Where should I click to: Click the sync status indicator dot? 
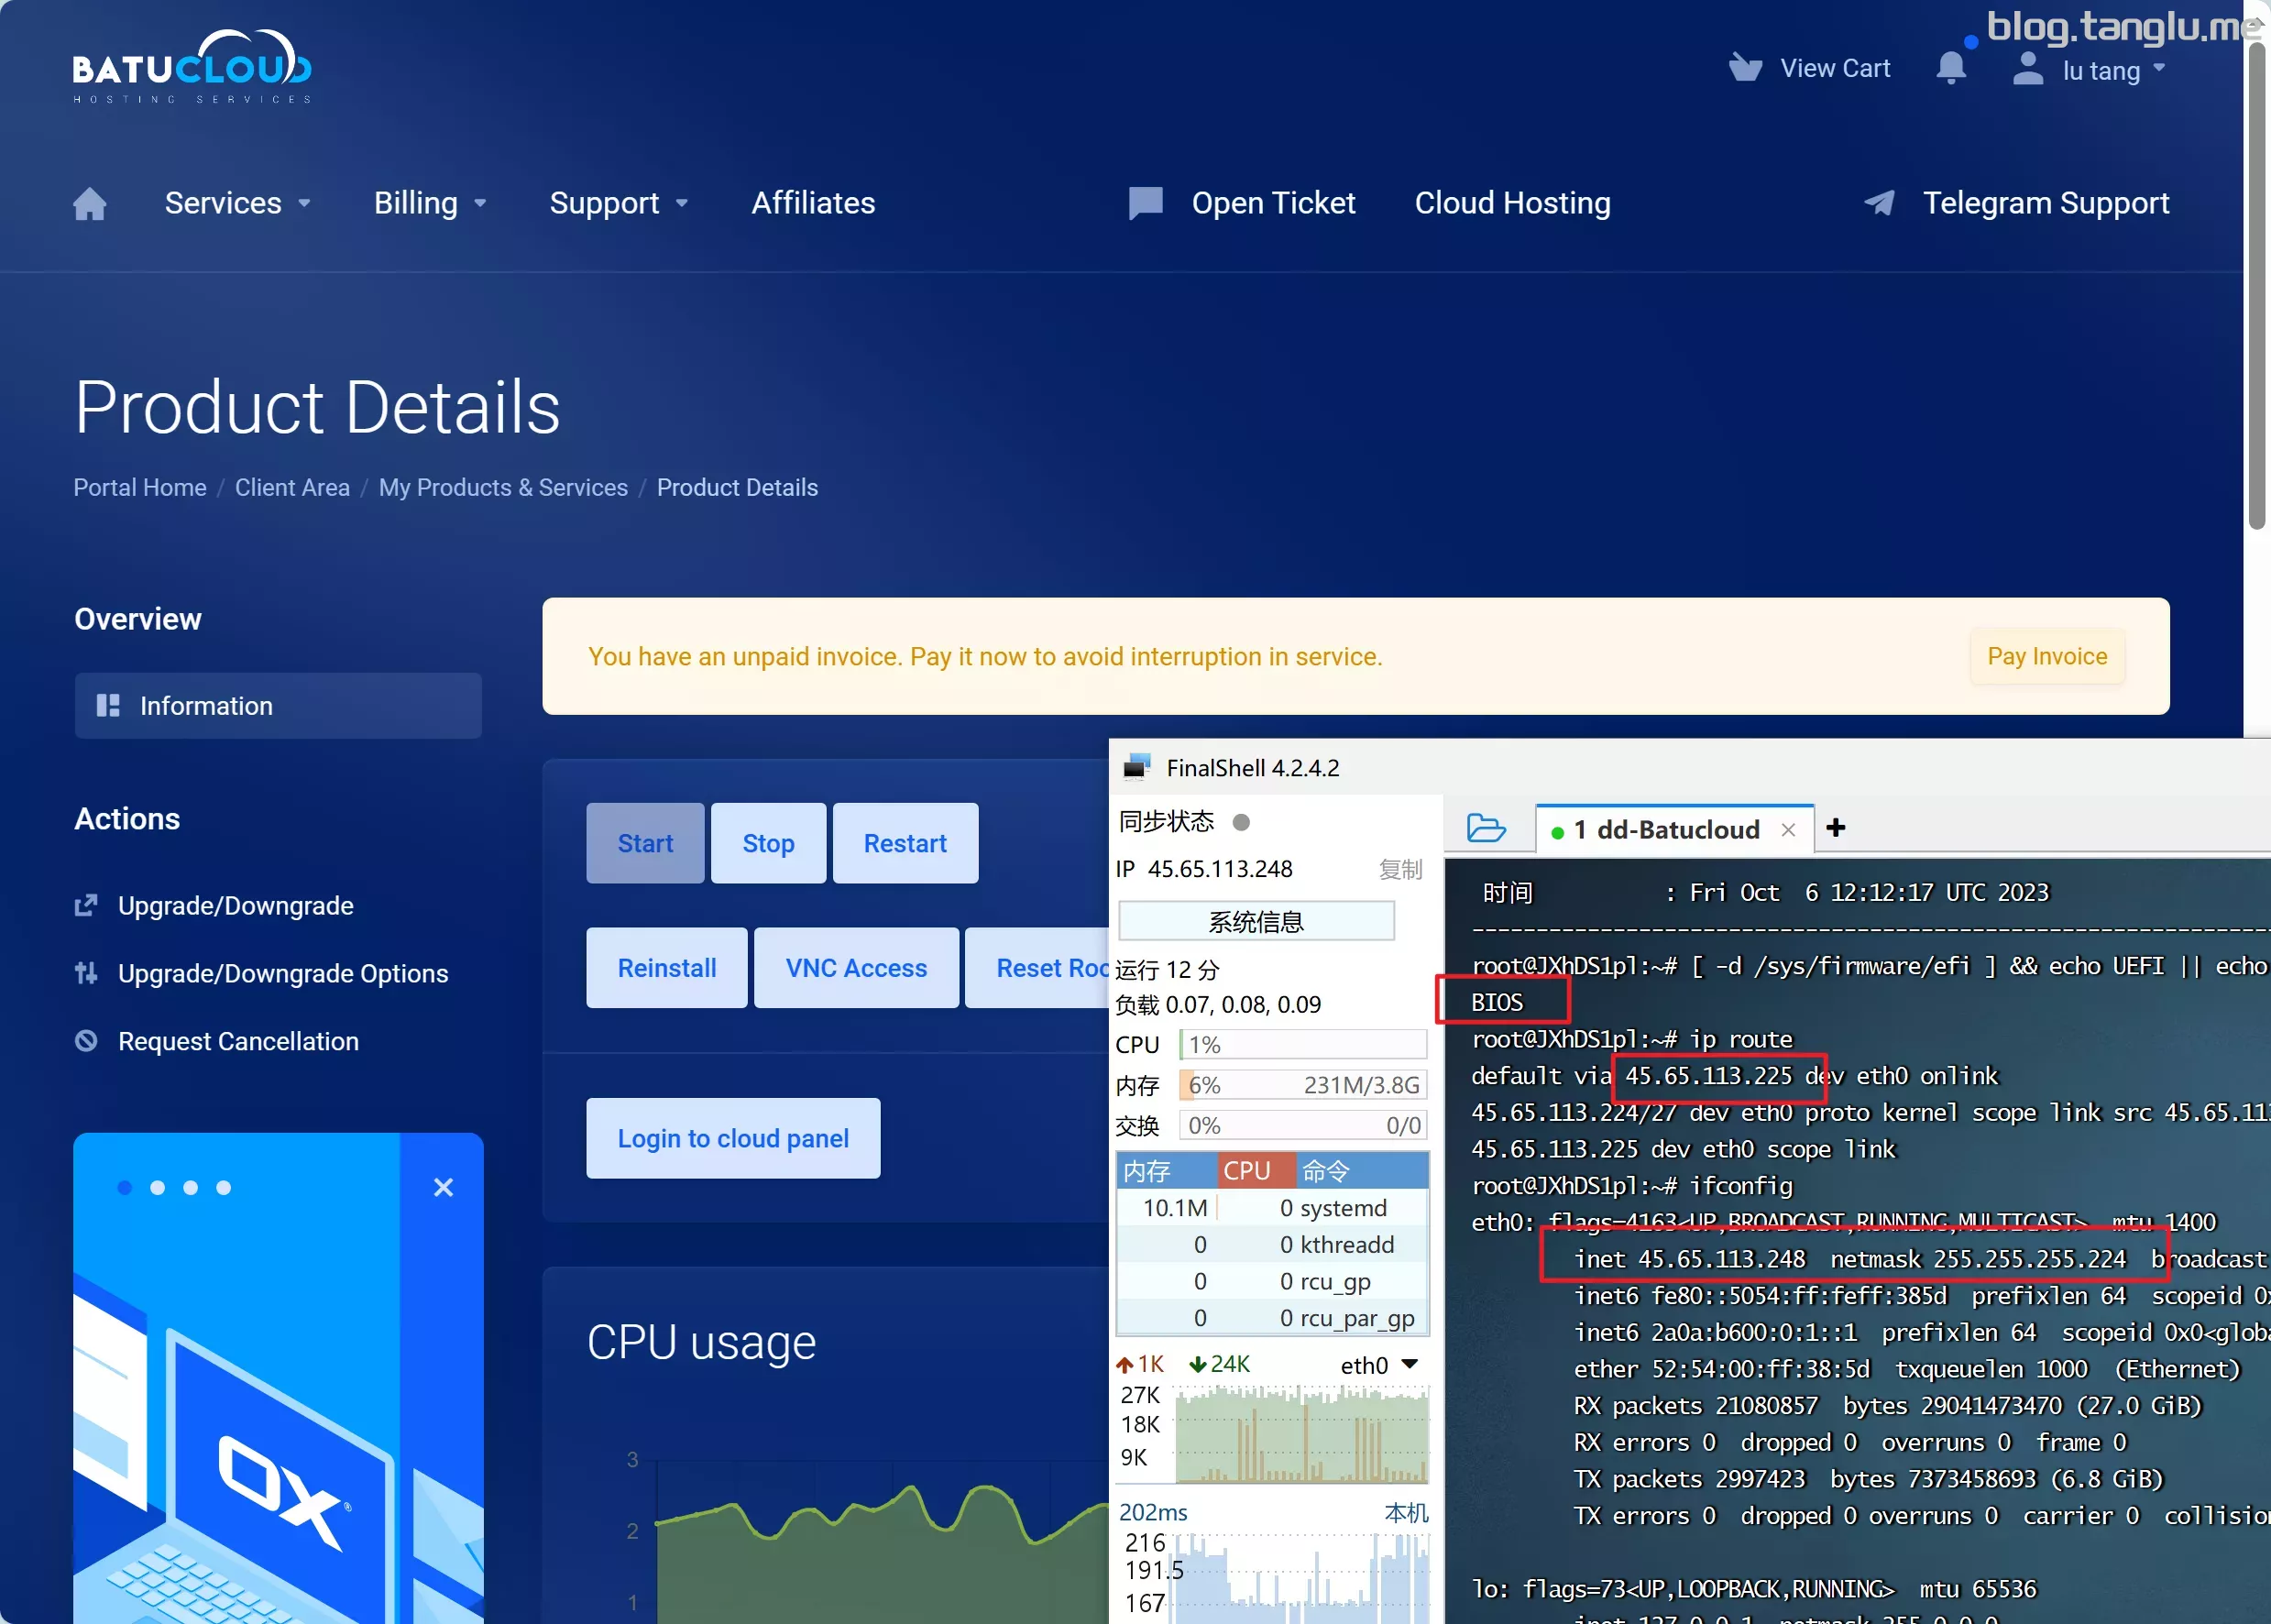(x=1241, y=822)
